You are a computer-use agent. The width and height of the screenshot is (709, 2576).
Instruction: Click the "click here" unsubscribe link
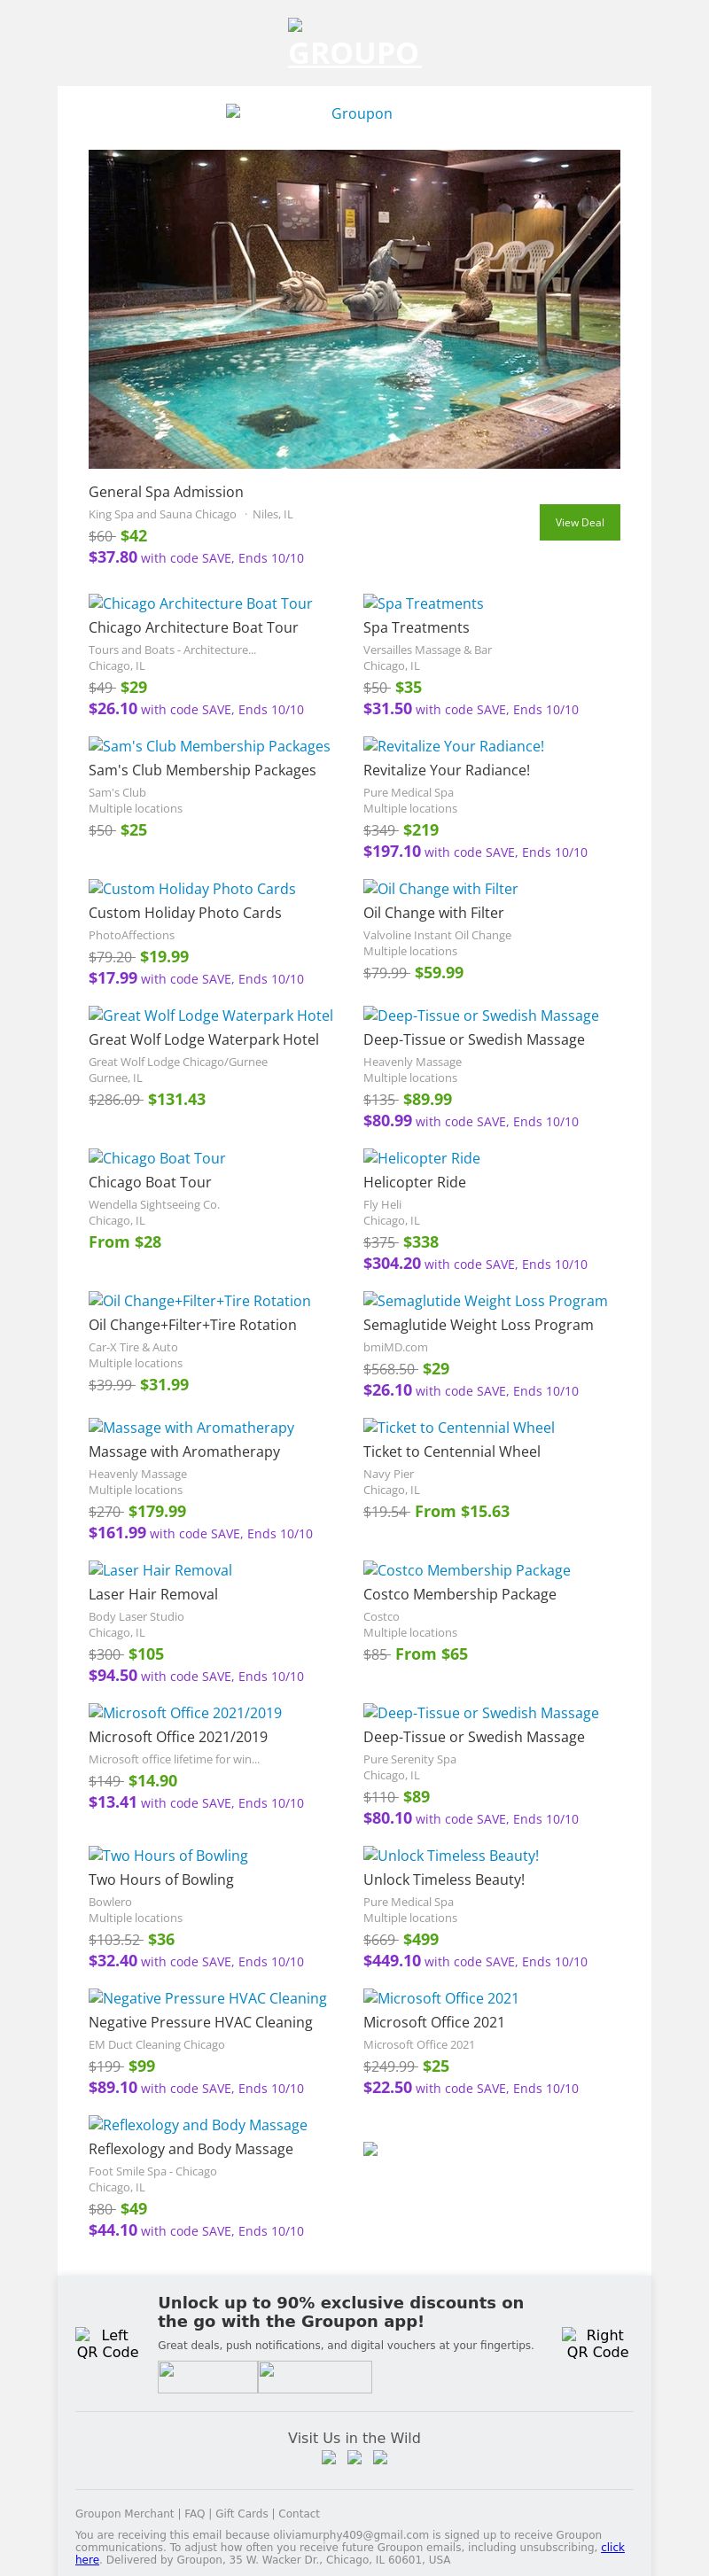612,2547
